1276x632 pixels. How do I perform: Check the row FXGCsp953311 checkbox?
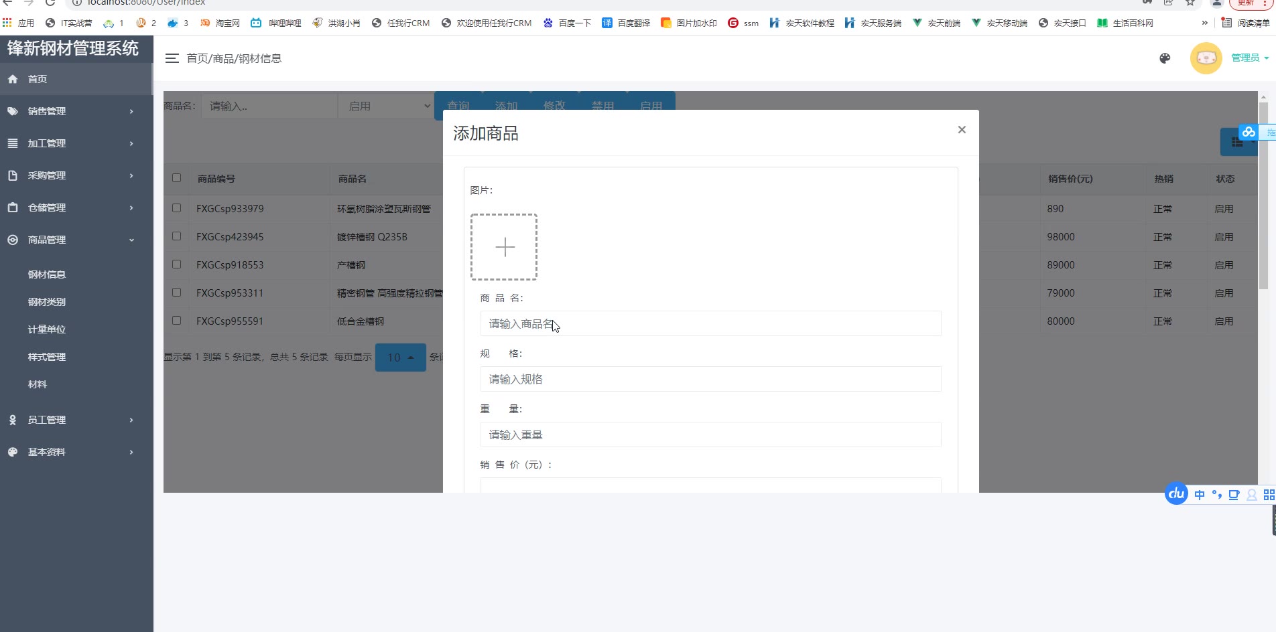176,293
